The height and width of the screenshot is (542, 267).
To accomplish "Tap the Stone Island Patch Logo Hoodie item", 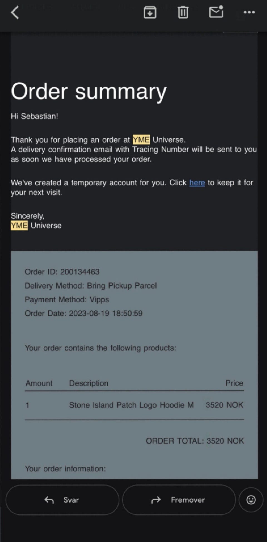I will (x=131, y=405).
